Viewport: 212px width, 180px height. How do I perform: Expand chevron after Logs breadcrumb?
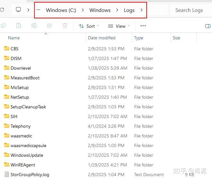[142, 10]
